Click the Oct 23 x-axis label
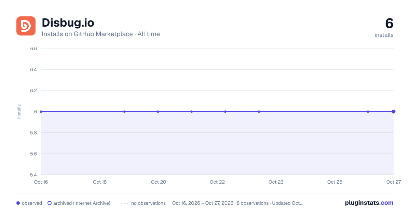This screenshot has height=215, width=410. click(276, 182)
